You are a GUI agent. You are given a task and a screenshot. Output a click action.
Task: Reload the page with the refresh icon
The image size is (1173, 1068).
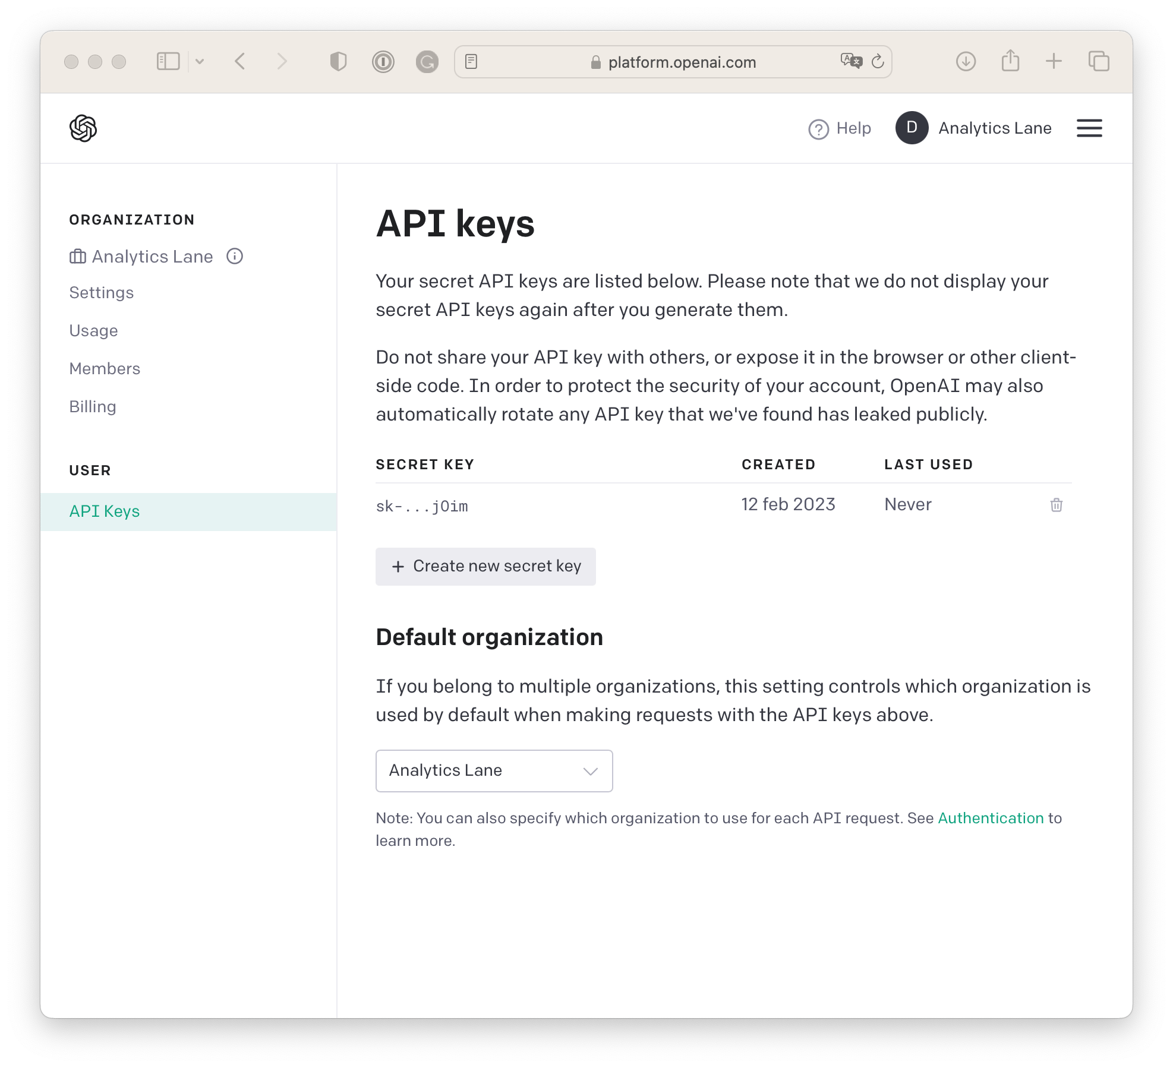[878, 61]
